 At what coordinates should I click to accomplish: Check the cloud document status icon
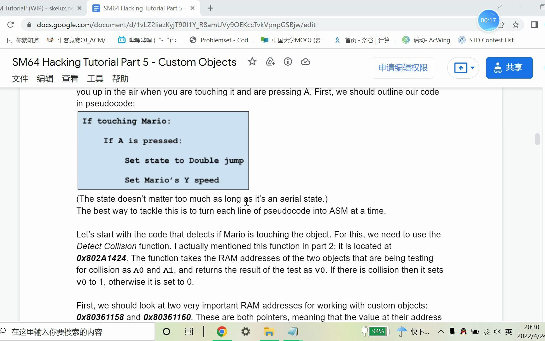pos(305,62)
